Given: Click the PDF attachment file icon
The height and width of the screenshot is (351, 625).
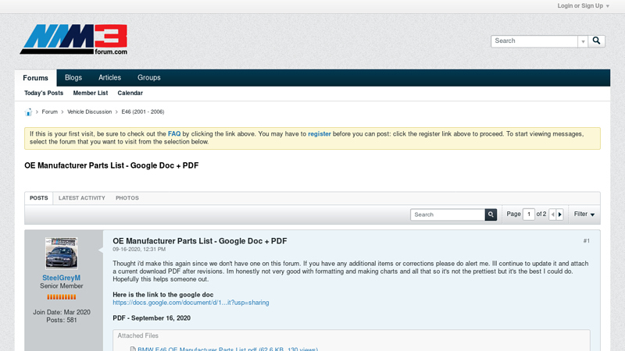Looking at the screenshot, I should click(133, 349).
